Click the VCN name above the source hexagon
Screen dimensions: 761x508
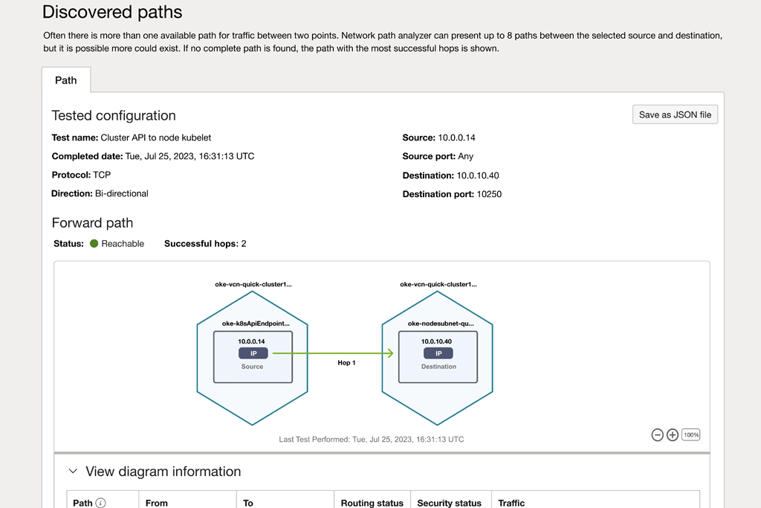tap(253, 284)
